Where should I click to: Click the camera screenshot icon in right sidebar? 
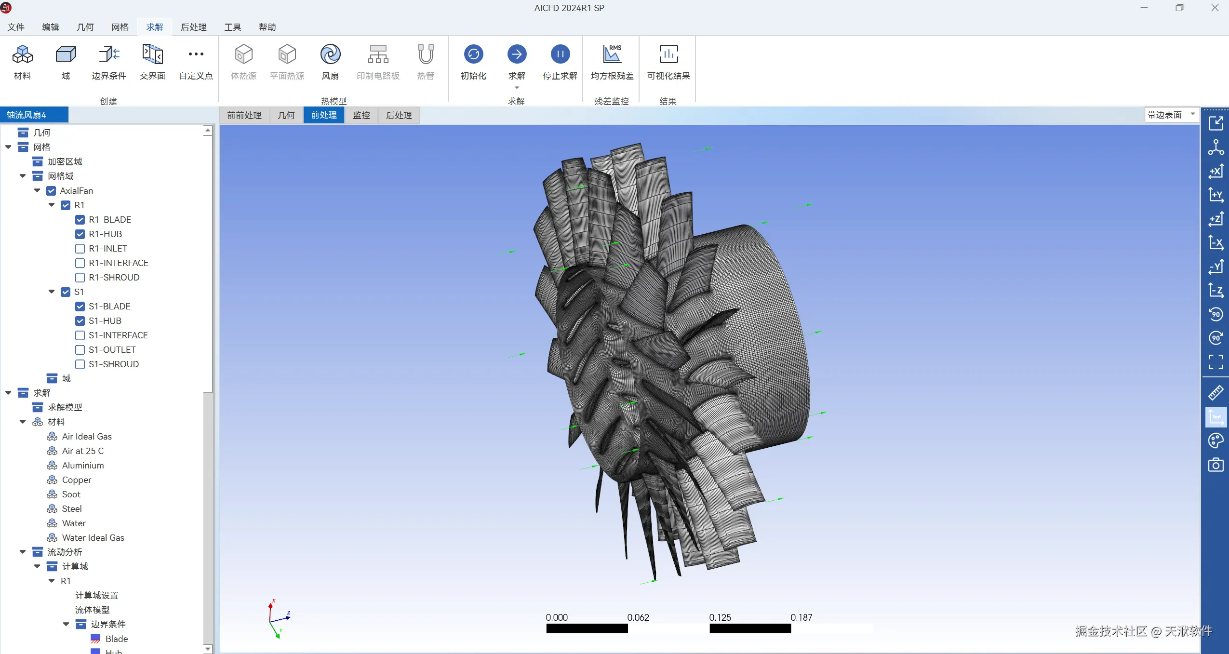click(x=1216, y=465)
